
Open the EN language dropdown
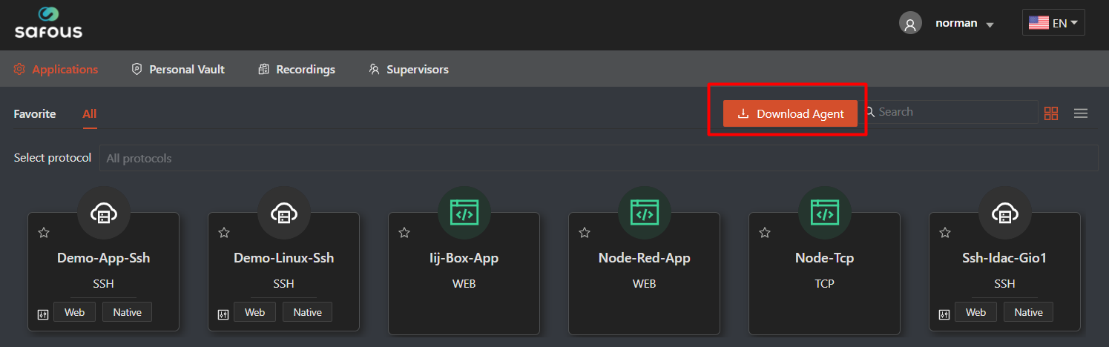[1053, 23]
